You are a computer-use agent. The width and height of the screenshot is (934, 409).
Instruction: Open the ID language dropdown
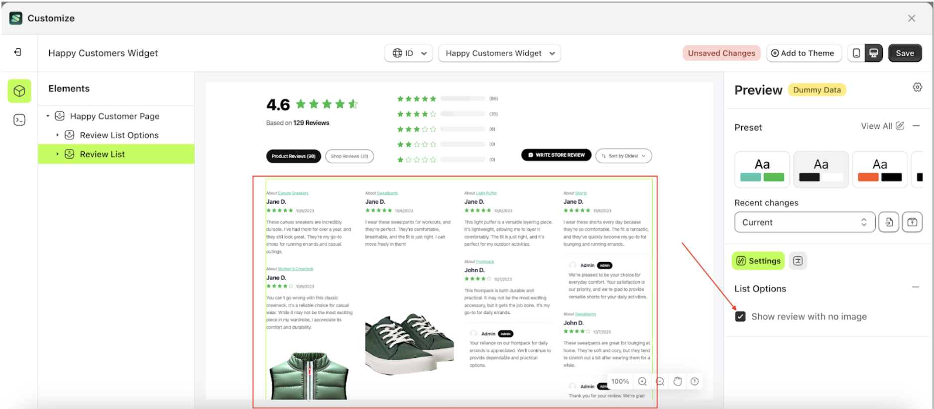pos(409,53)
